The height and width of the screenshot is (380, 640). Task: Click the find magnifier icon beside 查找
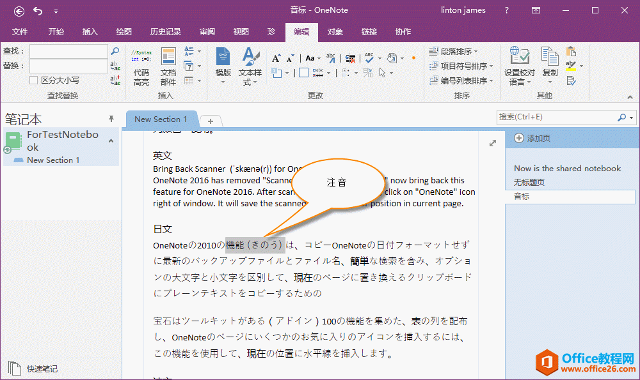coord(115,51)
